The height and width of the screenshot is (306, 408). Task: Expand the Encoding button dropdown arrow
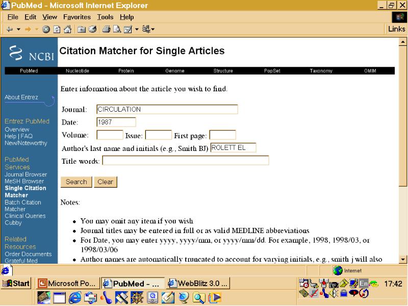point(152,30)
